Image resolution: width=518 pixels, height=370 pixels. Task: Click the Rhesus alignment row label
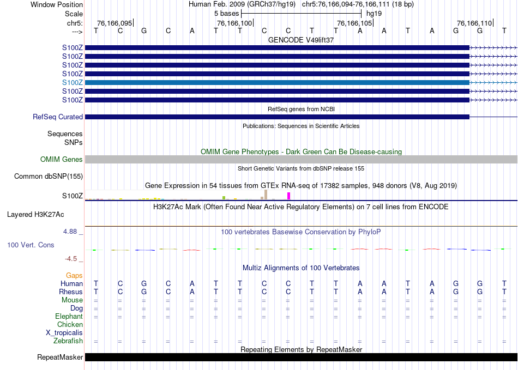pyautogui.click(x=71, y=292)
